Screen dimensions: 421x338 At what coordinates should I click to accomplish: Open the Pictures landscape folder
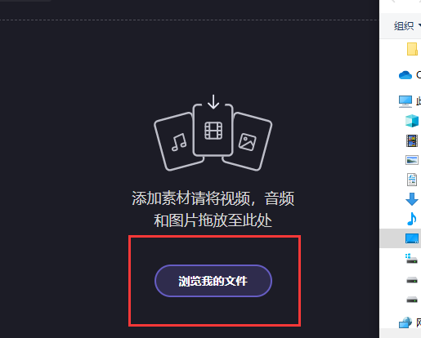[412, 160]
